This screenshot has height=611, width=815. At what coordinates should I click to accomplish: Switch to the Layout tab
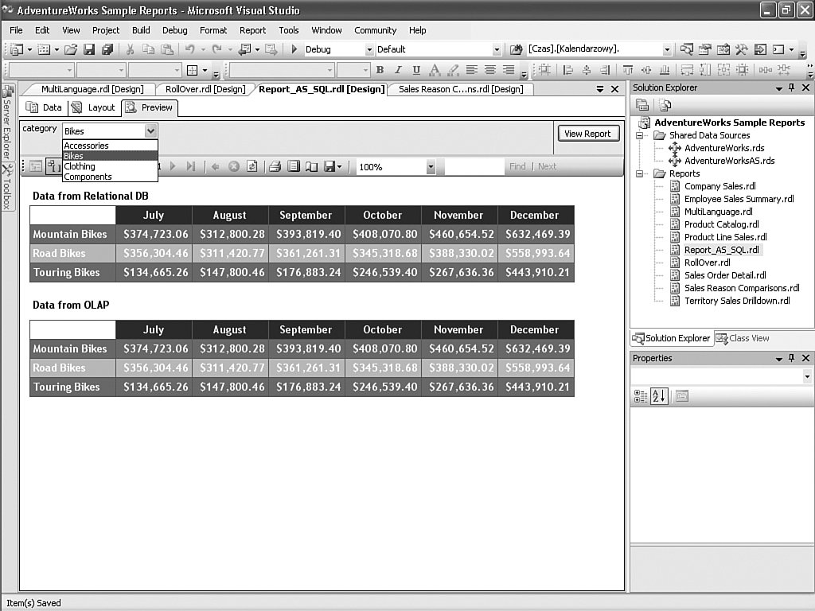click(x=94, y=107)
